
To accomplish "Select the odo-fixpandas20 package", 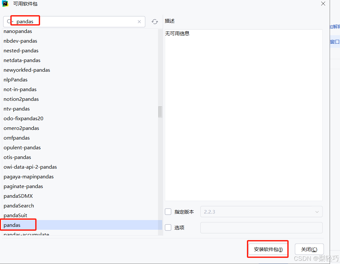I will click(x=80, y=119).
